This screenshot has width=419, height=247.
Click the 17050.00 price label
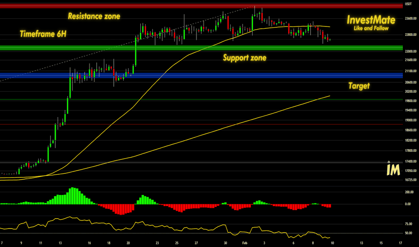(x=411, y=171)
